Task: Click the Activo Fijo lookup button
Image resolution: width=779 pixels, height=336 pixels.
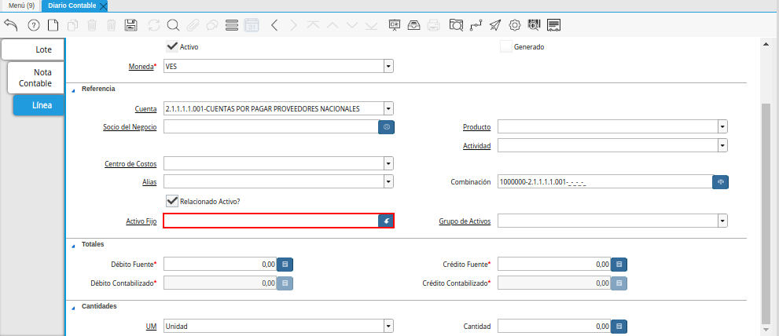Action: [386, 221]
